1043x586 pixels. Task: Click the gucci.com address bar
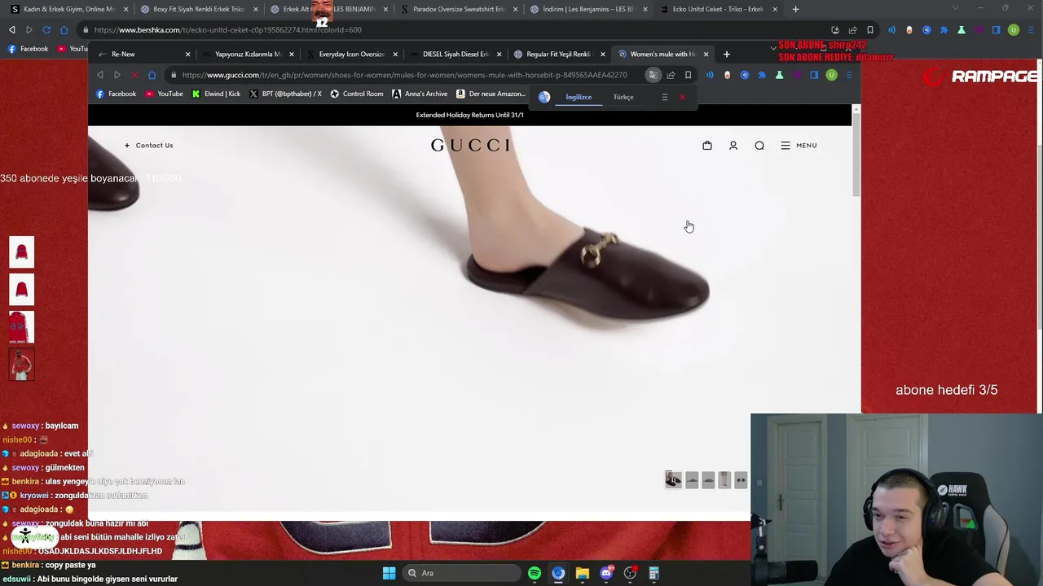(x=404, y=75)
